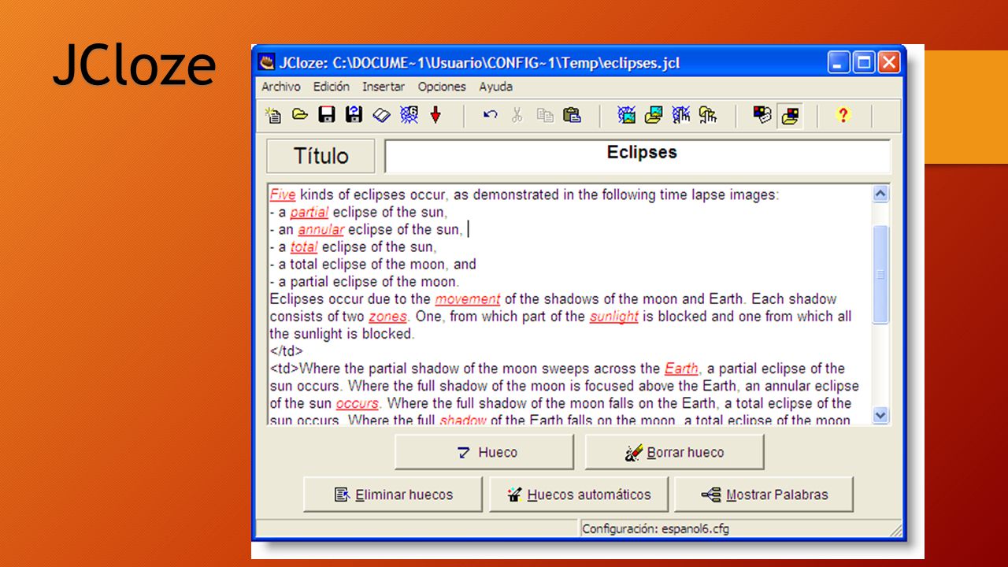Click the palette folder appearance icon
Screen dimensions: 1008x567
pyautogui.click(x=790, y=117)
